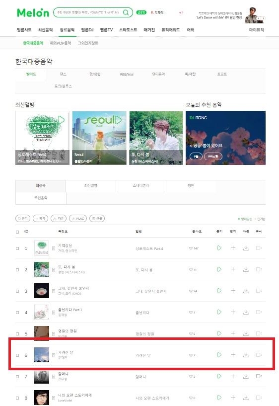Click the FLAC download button
The image size is (279, 406).
point(78,219)
